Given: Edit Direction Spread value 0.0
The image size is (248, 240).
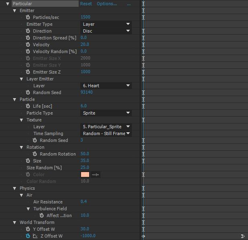Looking at the screenshot, I should (x=83, y=37).
